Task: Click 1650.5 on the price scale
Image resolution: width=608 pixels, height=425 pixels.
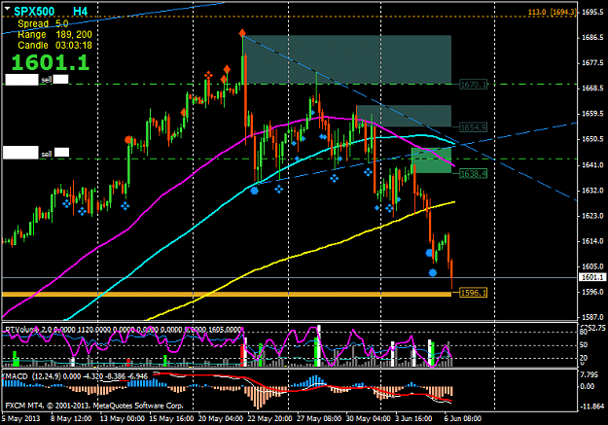Action: click(x=592, y=139)
